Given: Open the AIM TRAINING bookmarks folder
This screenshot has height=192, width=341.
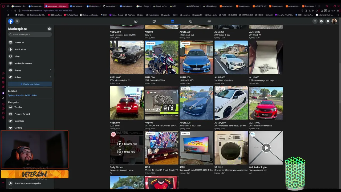Looking at the screenshot, I should coord(246,15).
